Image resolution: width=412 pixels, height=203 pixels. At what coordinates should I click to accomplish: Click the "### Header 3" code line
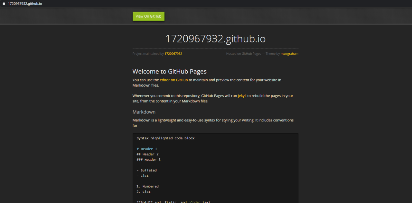(x=148, y=160)
